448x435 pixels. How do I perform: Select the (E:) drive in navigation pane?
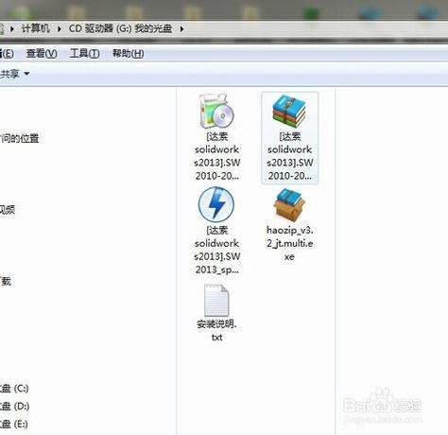[14, 424]
